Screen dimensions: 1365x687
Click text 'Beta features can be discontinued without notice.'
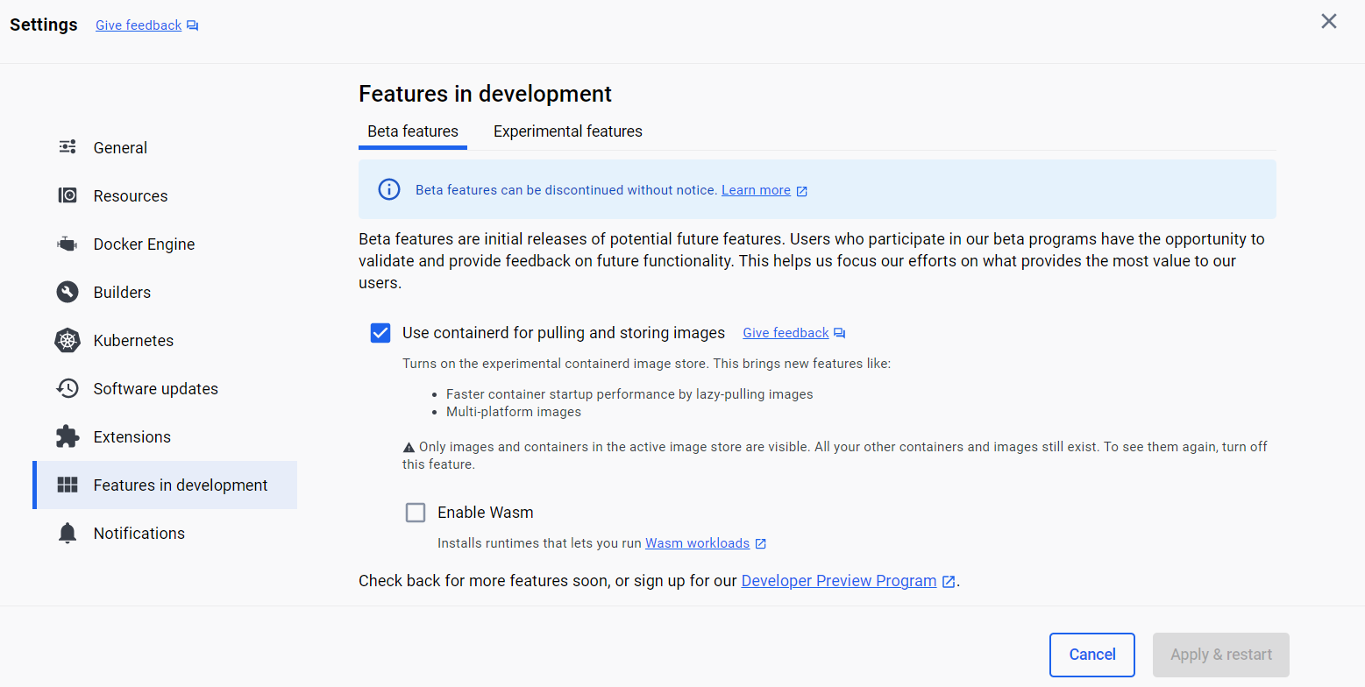coord(566,190)
